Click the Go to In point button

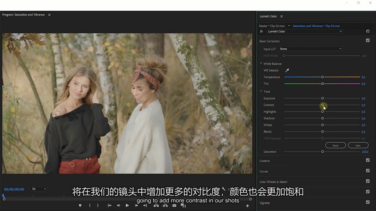coord(109,206)
